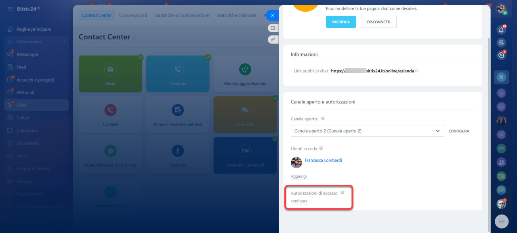Click the copy link icon on slider edge
The height and width of the screenshot is (233, 517).
point(273,39)
